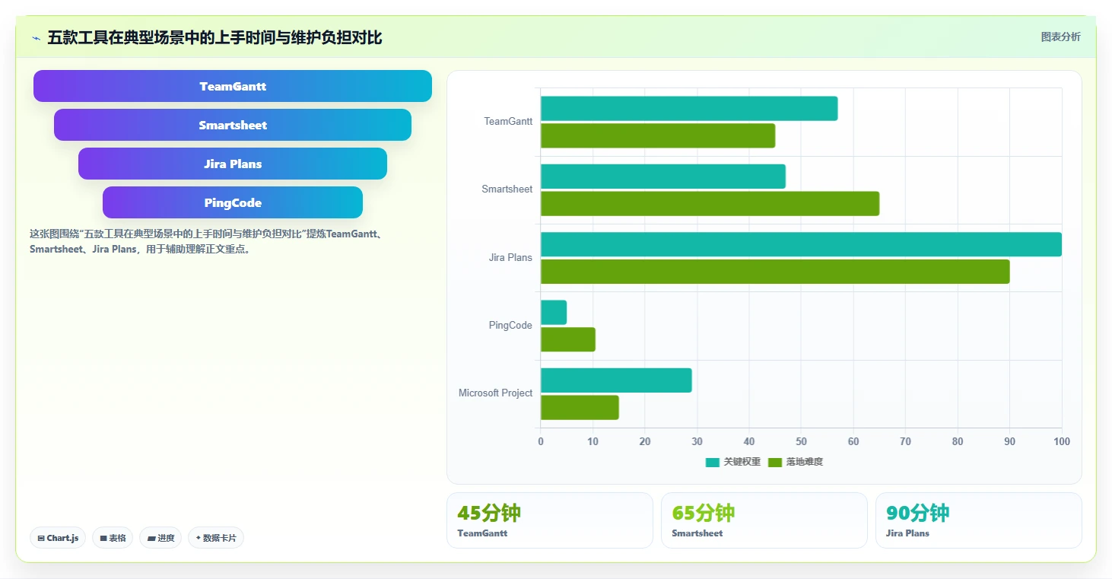This screenshot has width=1112, height=579.
Task: Click the 100 tick on the chart's horizontal axis
Action: click(1062, 441)
